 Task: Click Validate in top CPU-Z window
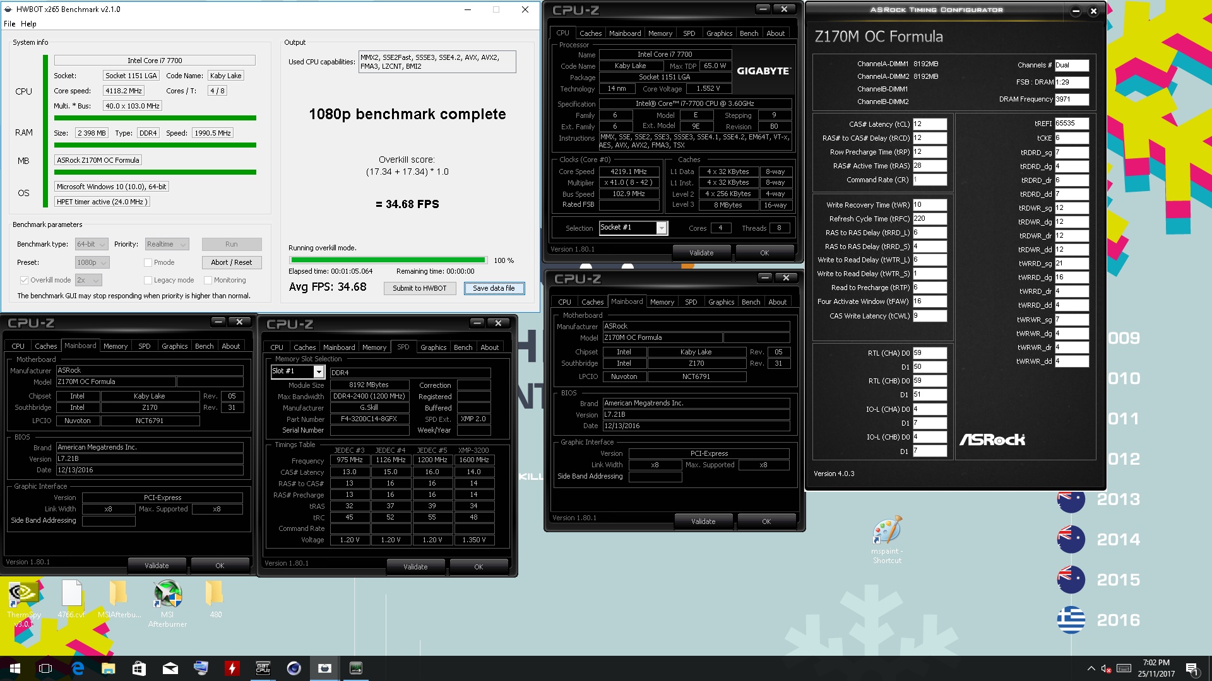pyautogui.click(x=701, y=253)
